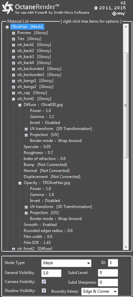The image size is (133, 297).
Task: Collapse the OliveHair mesh tree node
Action: tap(7, 27)
